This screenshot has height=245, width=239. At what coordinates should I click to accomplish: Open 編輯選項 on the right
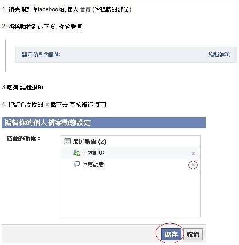[x=219, y=55]
